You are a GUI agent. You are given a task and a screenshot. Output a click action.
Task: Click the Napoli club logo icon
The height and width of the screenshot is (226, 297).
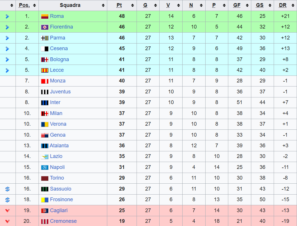[x=45, y=167]
